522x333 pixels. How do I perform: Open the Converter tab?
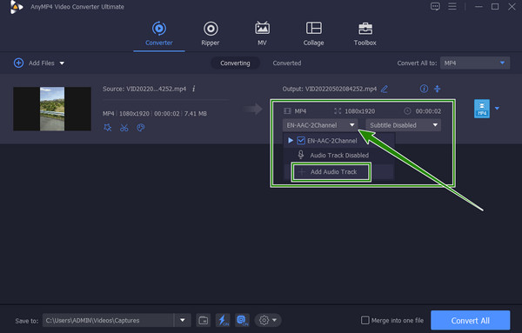[x=159, y=34]
